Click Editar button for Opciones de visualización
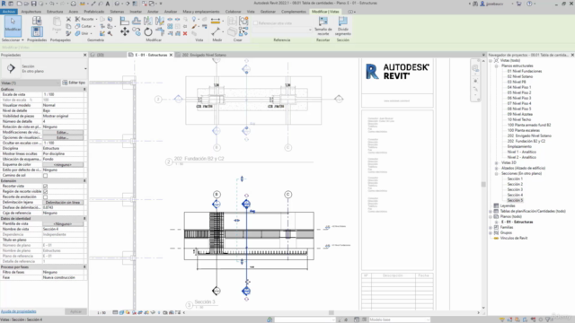This screenshot has width=575, height=323. point(63,137)
